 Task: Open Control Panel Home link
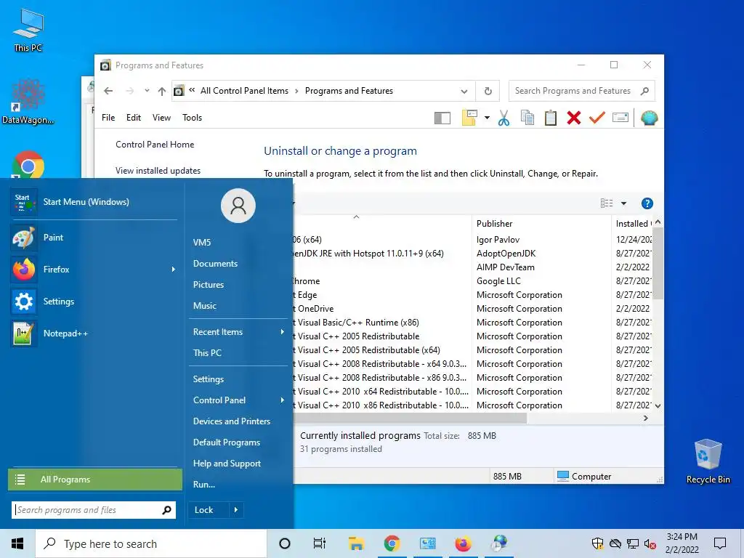pos(155,145)
